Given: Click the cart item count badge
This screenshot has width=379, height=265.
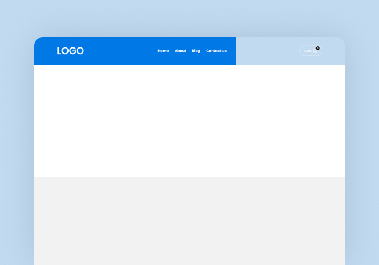Looking at the screenshot, I should click(x=318, y=48).
